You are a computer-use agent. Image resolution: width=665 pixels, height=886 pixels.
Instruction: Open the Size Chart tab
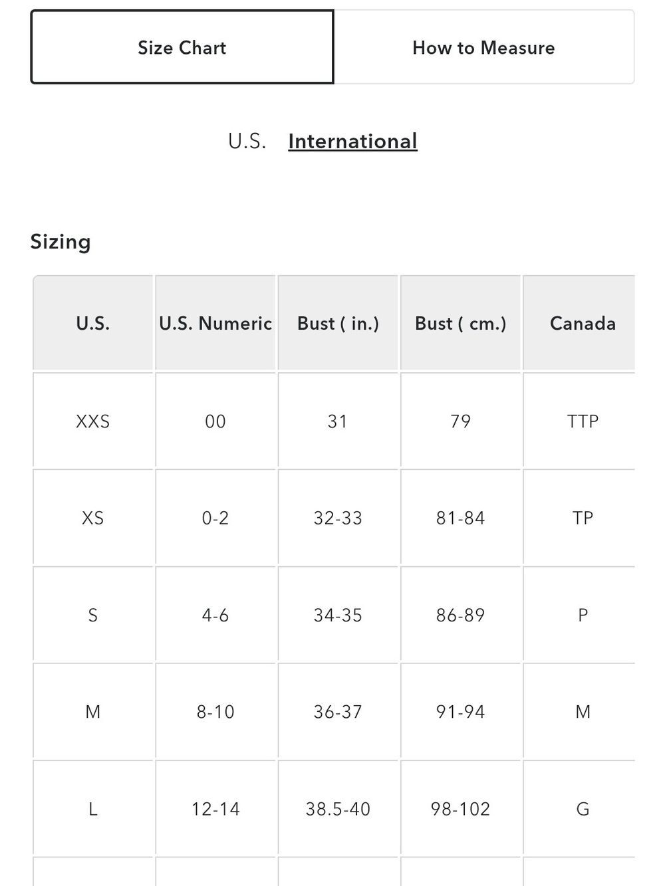tap(182, 47)
